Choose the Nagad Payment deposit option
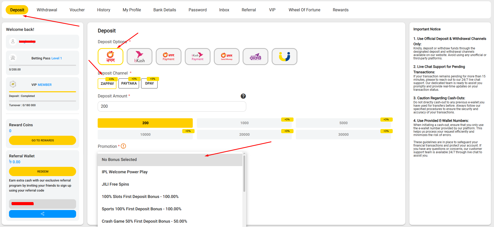Image resolution: width=494 pixels, height=227 pixels. click(x=169, y=57)
